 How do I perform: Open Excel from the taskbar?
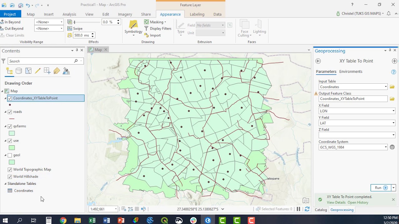tap(92, 221)
